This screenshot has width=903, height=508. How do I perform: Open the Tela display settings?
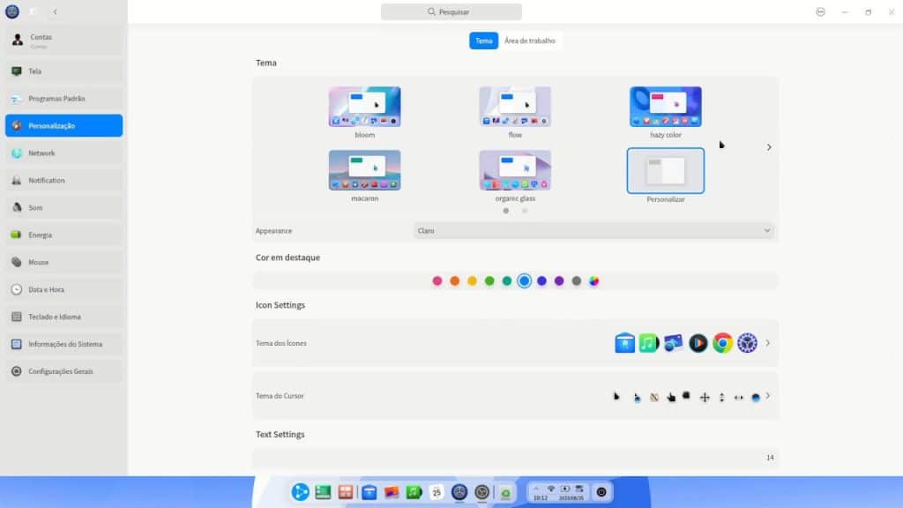point(63,71)
